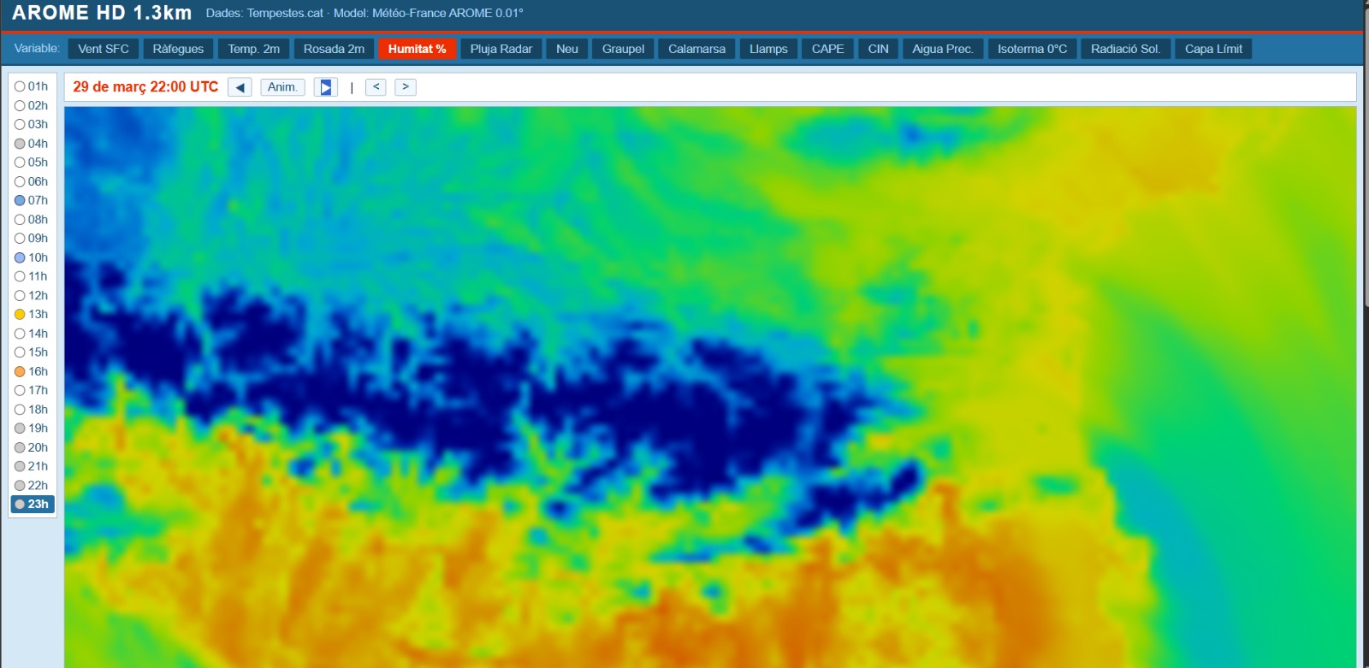The width and height of the screenshot is (1369, 668).
Task: Click the '29 de març 22:00 UTC' timestamp
Action: click(x=145, y=87)
